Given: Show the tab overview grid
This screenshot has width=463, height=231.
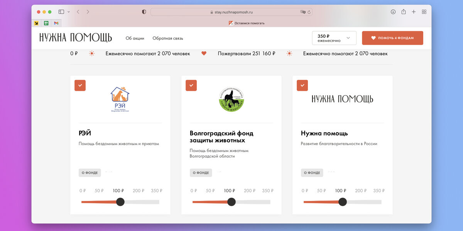Looking at the screenshot, I should tap(424, 12).
